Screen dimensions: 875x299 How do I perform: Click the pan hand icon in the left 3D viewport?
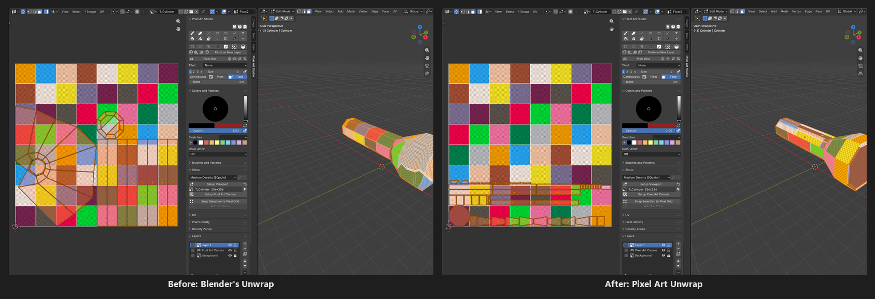[427, 58]
